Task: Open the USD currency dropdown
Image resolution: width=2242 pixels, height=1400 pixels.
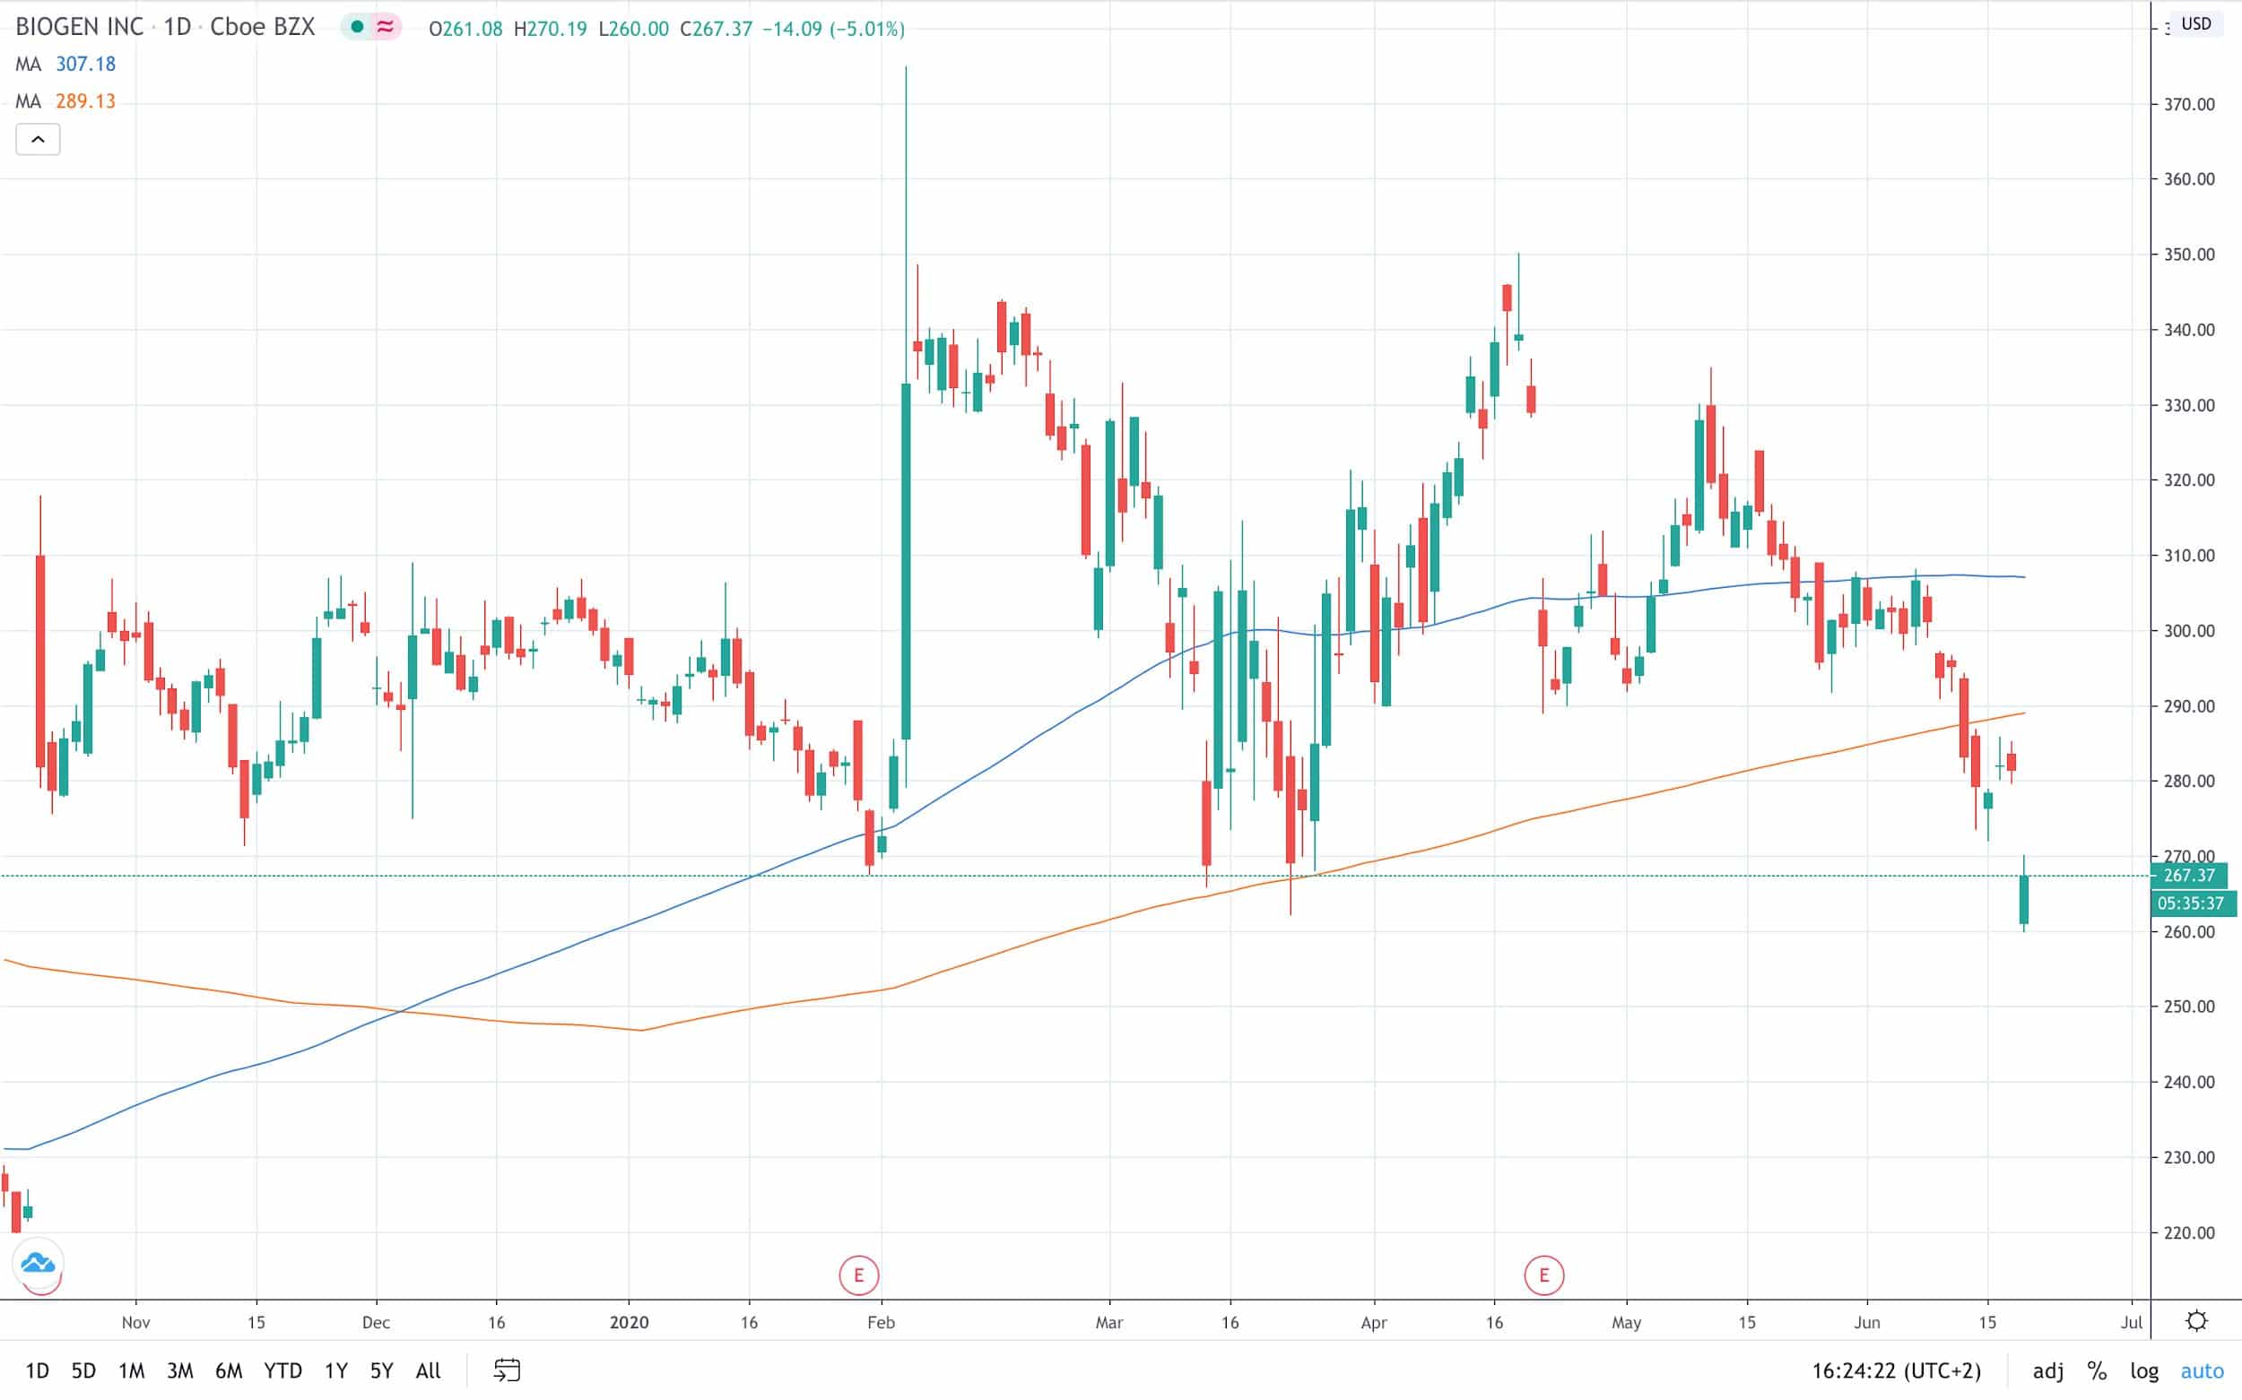Action: tap(2195, 23)
